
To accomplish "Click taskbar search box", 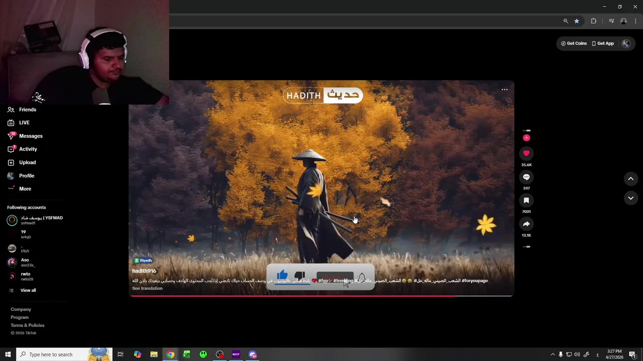I will 64,354.
